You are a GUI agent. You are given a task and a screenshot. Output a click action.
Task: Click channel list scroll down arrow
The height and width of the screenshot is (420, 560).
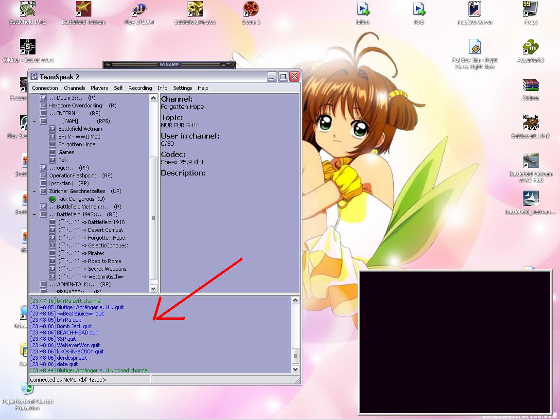(153, 288)
